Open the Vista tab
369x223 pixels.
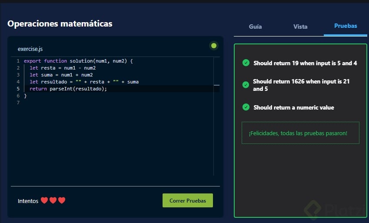300,27
